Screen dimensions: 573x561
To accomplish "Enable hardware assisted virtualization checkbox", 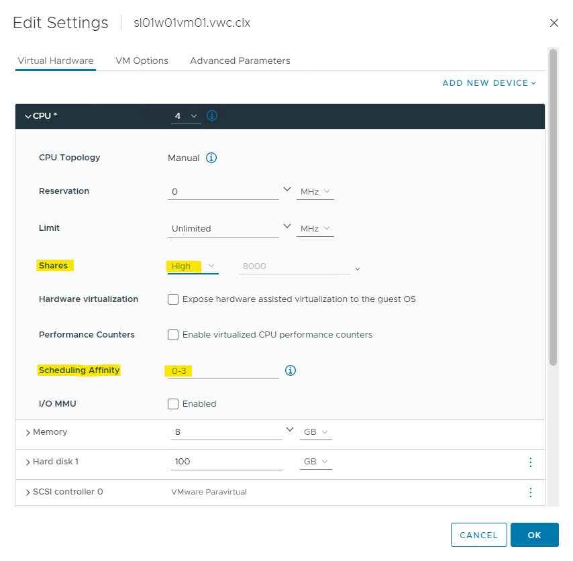I will pyautogui.click(x=173, y=299).
